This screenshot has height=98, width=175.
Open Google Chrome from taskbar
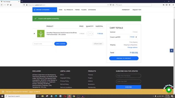tap(74, 96)
